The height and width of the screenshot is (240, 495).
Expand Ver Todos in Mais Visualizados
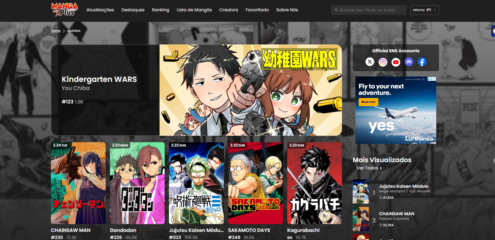pos(369,168)
